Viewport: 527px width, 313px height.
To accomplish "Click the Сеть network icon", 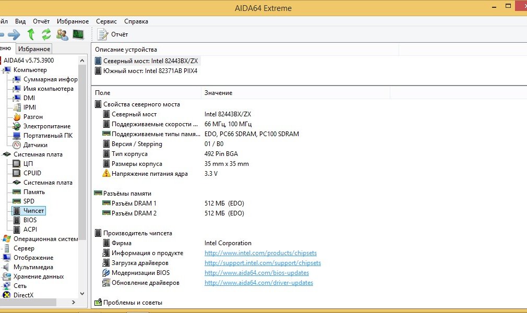I will tap(7, 286).
